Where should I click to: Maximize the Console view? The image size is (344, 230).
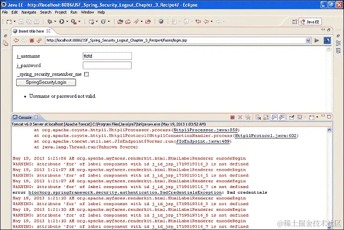[329, 116]
